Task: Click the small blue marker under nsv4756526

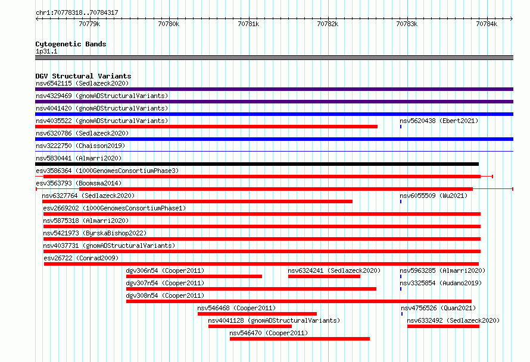Action: (x=402, y=314)
